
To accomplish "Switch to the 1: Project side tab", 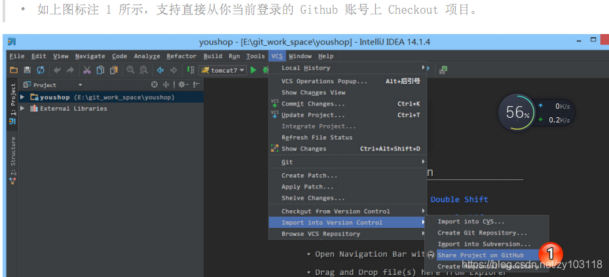I will point(12,103).
